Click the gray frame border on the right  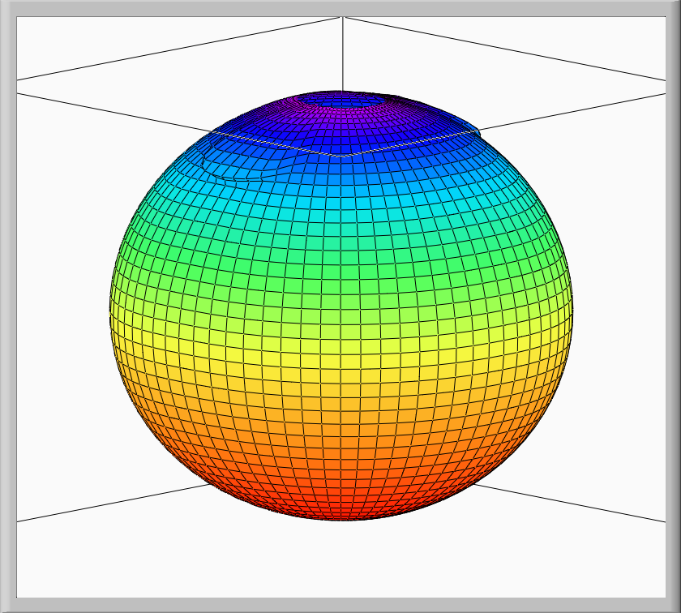(673, 306)
